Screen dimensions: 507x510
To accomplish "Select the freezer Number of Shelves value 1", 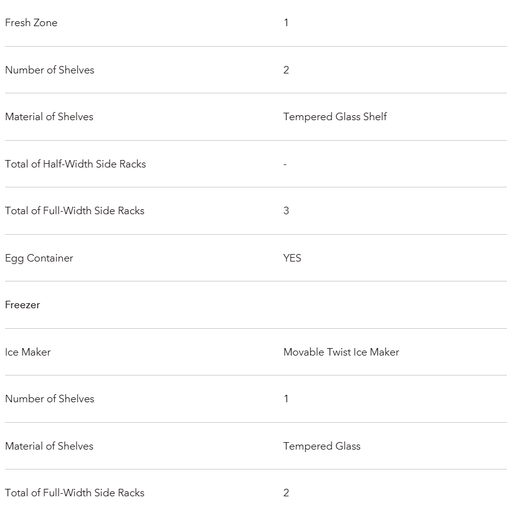I will click(x=286, y=399).
